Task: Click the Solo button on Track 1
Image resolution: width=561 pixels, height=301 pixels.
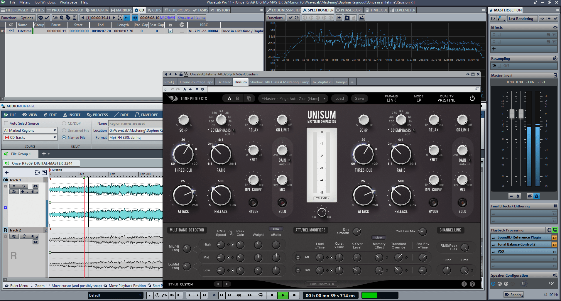Action: click(23, 186)
